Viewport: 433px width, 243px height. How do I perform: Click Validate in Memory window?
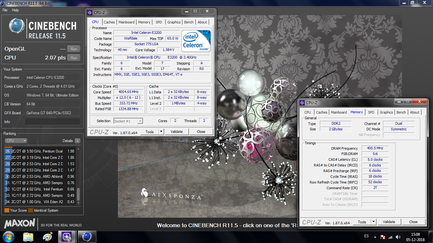pyautogui.click(x=389, y=222)
